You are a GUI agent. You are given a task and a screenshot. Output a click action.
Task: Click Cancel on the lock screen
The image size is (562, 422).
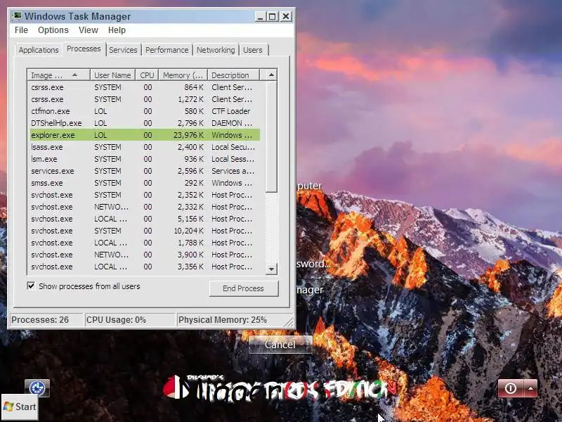pyautogui.click(x=280, y=345)
